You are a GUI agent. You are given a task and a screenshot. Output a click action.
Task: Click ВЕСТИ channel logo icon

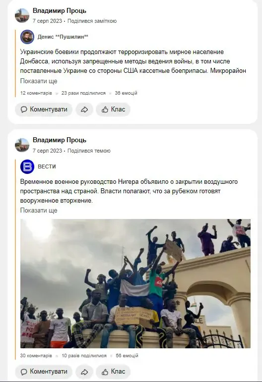(27, 166)
